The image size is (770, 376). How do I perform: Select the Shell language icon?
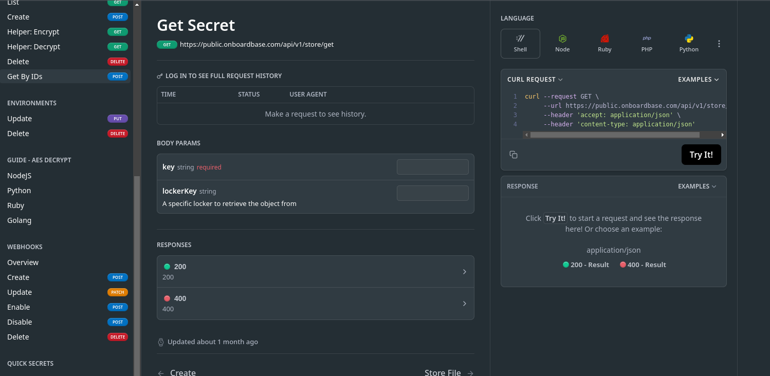[x=520, y=44]
